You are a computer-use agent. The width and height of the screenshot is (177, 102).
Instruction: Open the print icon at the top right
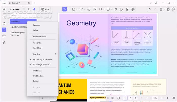tap(168, 9)
